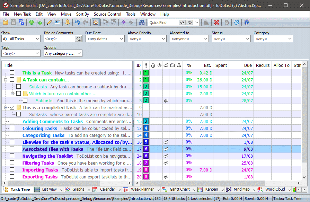Viewport: 310px width, 202px height.
Task: Click the reminder bell toolbar icon
Action: [x=68, y=23]
